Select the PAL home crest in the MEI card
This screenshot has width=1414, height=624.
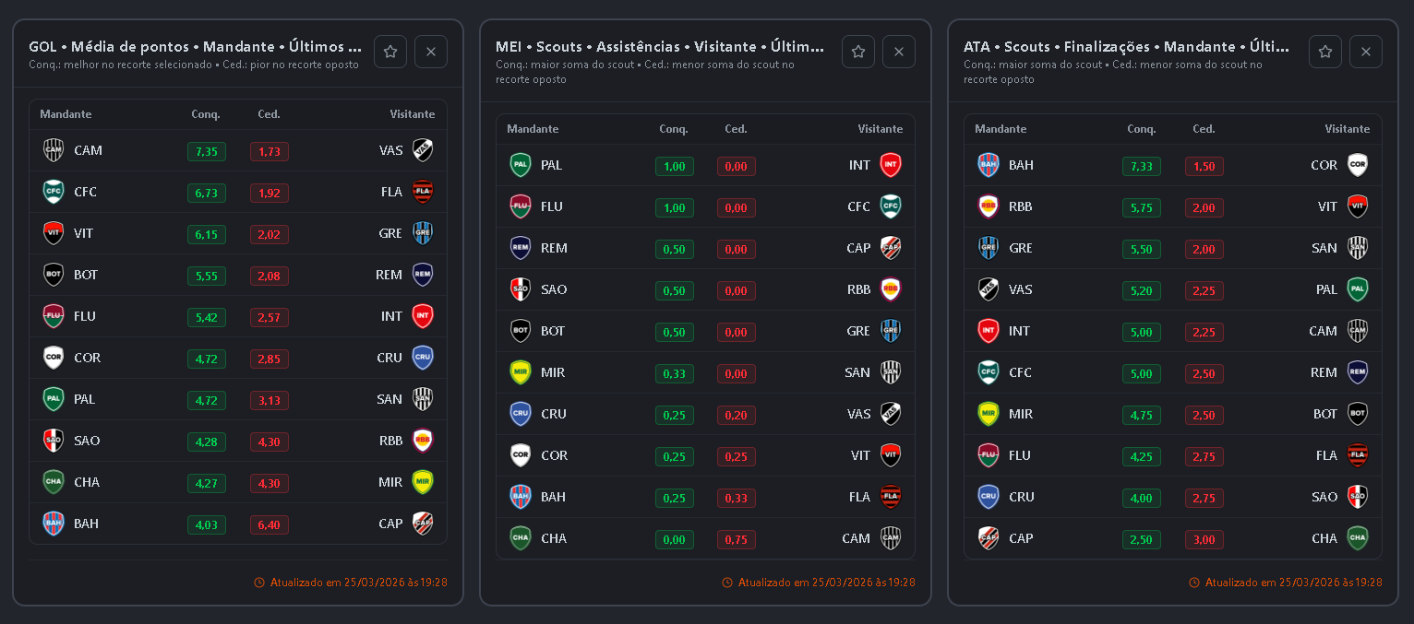(x=521, y=165)
